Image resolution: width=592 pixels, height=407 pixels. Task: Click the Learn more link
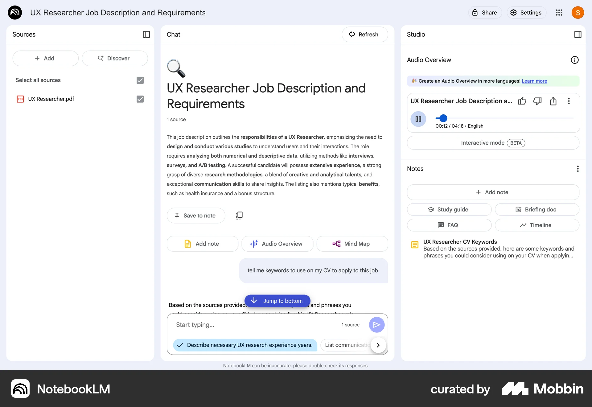[x=534, y=81]
